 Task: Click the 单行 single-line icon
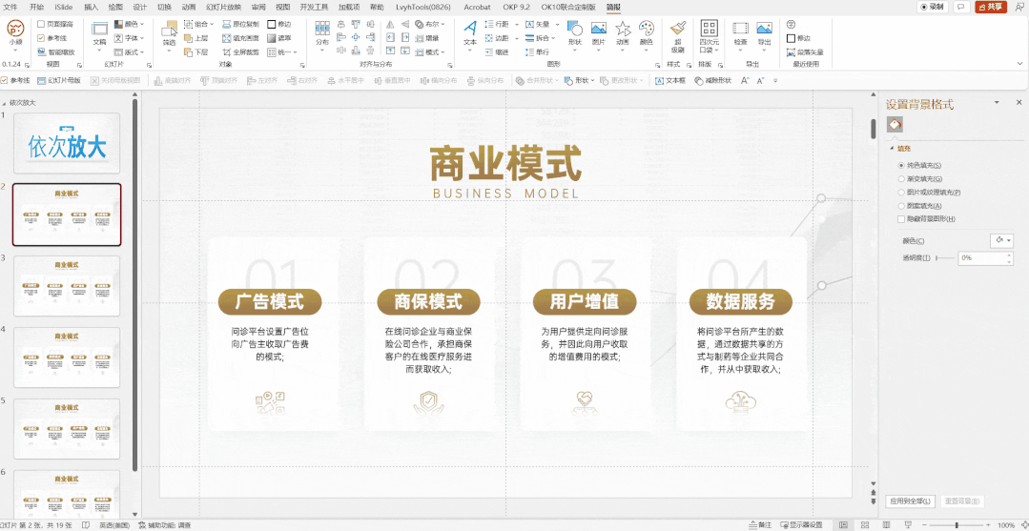pos(529,51)
